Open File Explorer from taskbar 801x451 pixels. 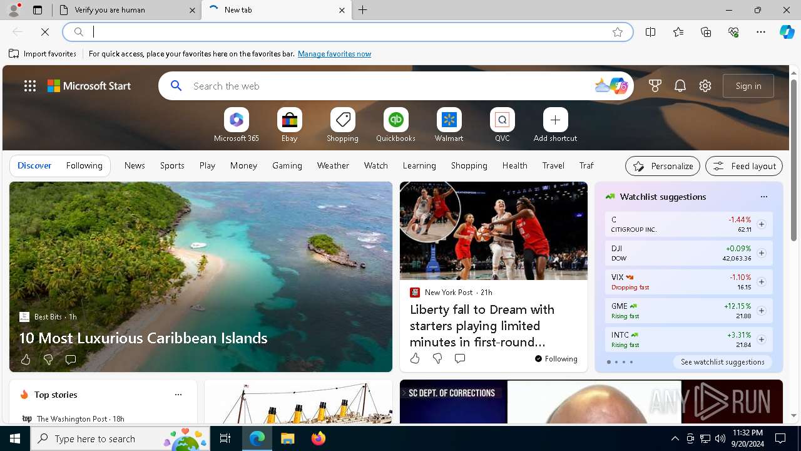pyautogui.click(x=287, y=438)
